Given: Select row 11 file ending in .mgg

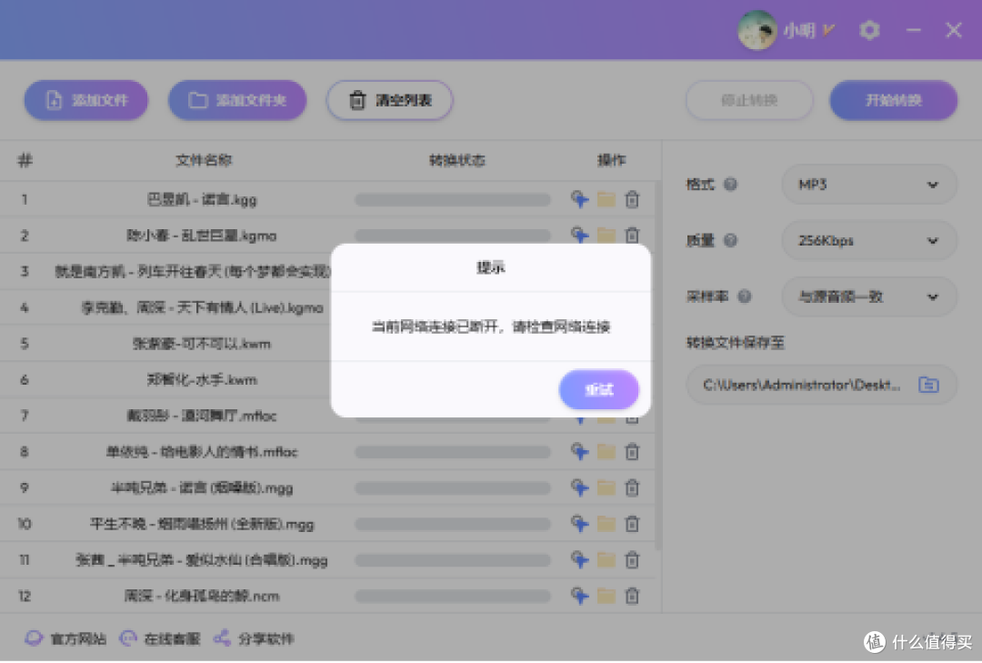Looking at the screenshot, I should tap(202, 560).
